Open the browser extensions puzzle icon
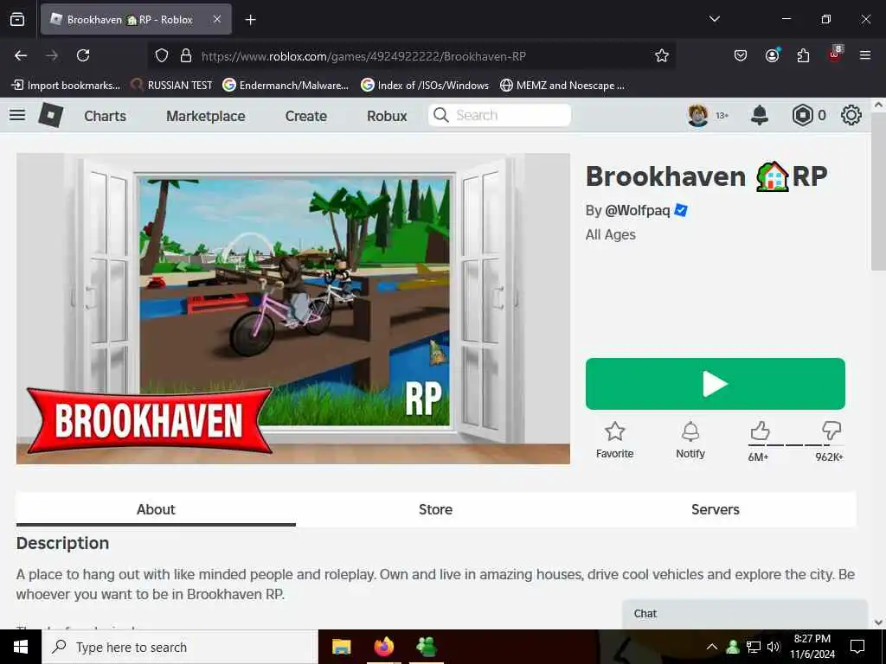 [x=803, y=55]
